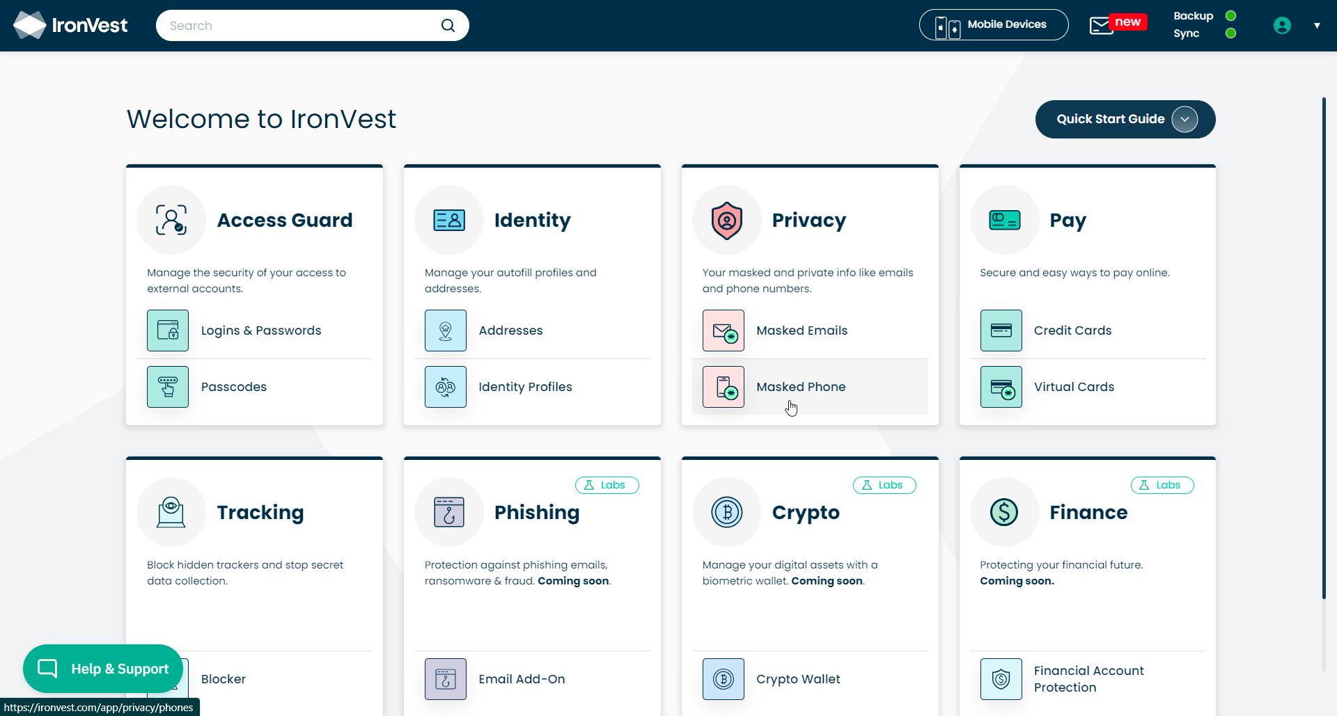Select Masked Phone

tap(811, 387)
